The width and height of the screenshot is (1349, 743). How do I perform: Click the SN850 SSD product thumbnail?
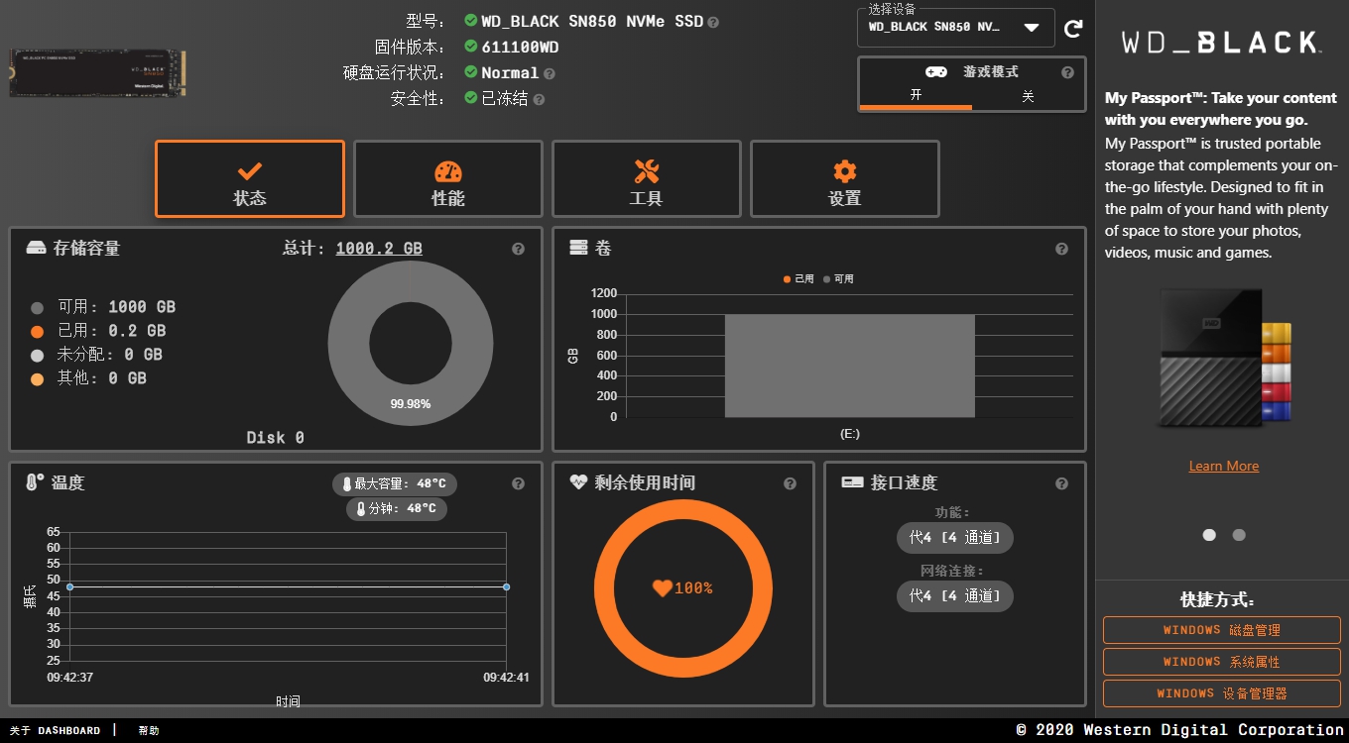(x=98, y=72)
